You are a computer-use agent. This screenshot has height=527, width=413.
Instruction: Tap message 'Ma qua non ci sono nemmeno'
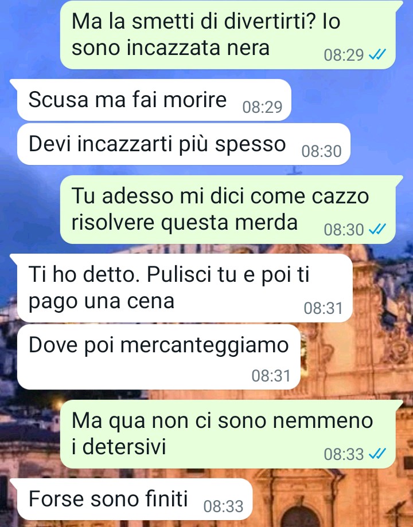228,434
